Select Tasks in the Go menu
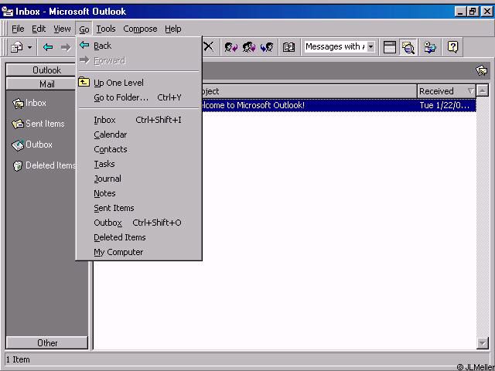Image resolution: width=495 pixels, height=371 pixels. point(139,164)
